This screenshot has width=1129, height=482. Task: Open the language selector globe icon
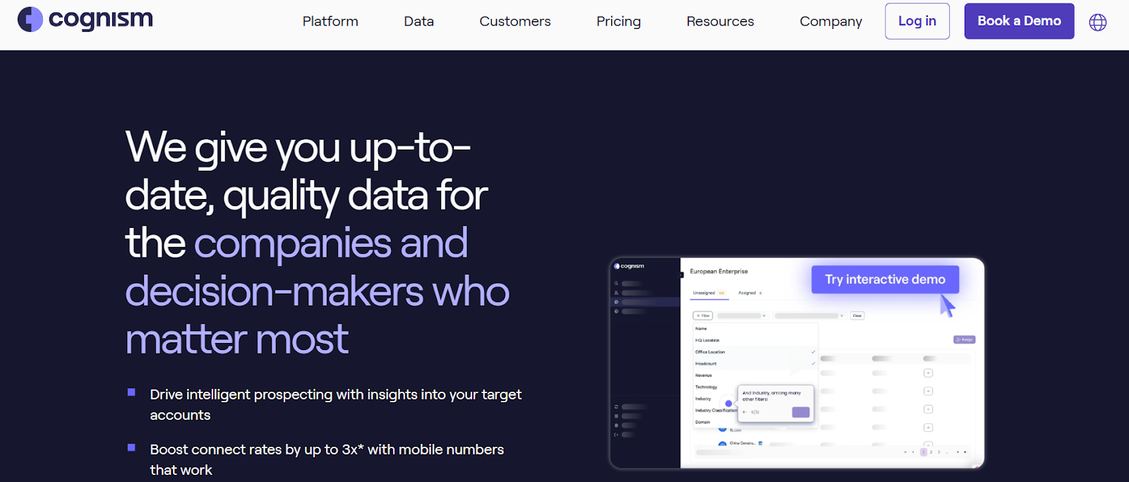pyautogui.click(x=1097, y=22)
